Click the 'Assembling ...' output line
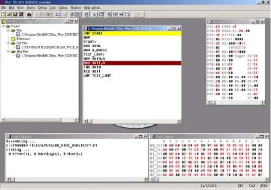Screen dimensions: 271x190 tap(21, 141)
